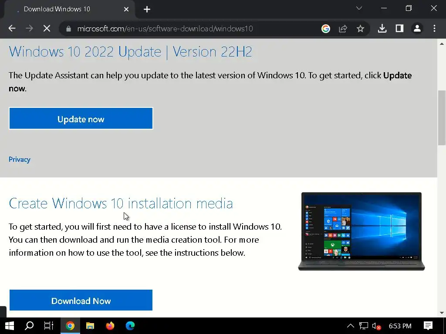The height and width of the screenshot is (334, 446).
Task: Restore down the Chrome window
Action: click(409, 8)
